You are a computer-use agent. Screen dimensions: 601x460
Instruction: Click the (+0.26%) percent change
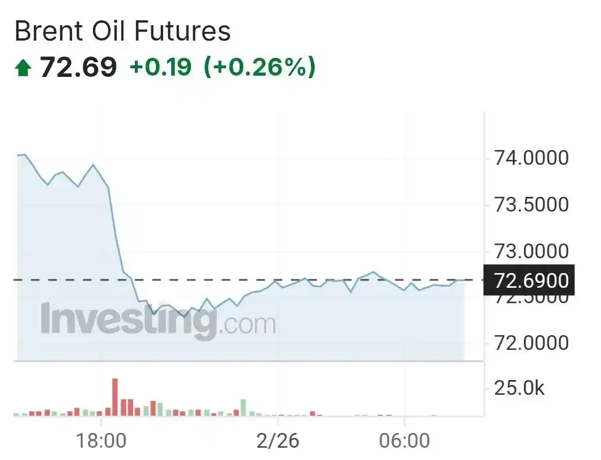[260, 67]
